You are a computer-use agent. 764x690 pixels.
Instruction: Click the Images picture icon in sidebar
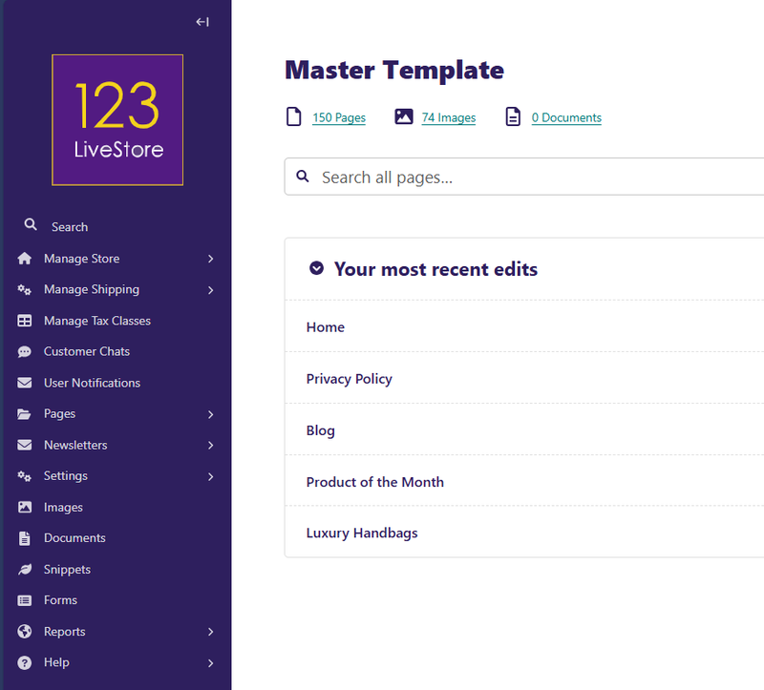coord(25,507)
